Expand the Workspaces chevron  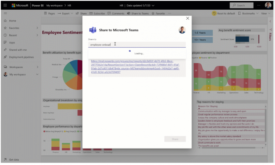(x=37, y=67)
